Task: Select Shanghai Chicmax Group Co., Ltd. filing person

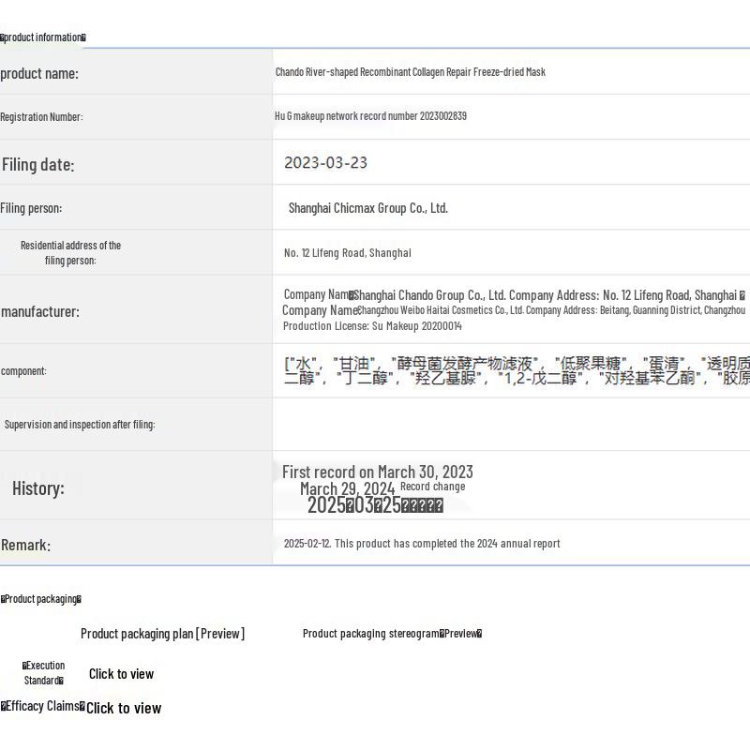Action: click(x=367, y=208)
